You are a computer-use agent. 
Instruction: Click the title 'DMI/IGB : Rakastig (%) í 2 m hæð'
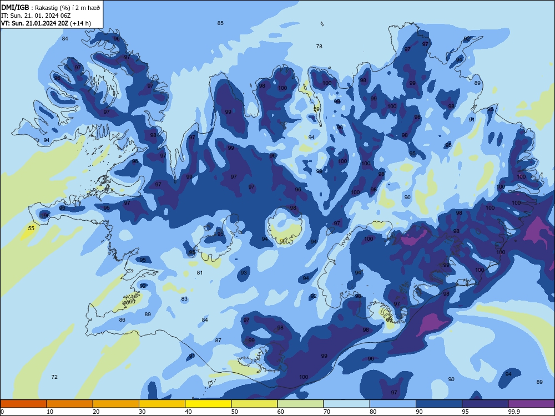point(51,8)
